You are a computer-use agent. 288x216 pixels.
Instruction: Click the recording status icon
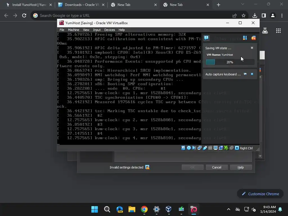(221, 148)
